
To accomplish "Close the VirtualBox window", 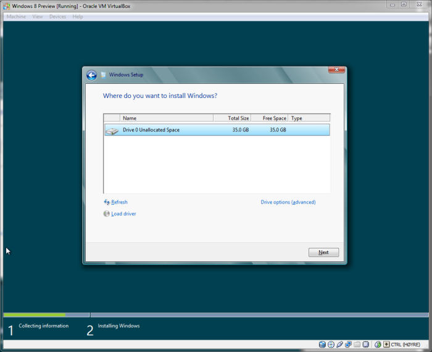I will pyautogui.click(x=419, y=4).
